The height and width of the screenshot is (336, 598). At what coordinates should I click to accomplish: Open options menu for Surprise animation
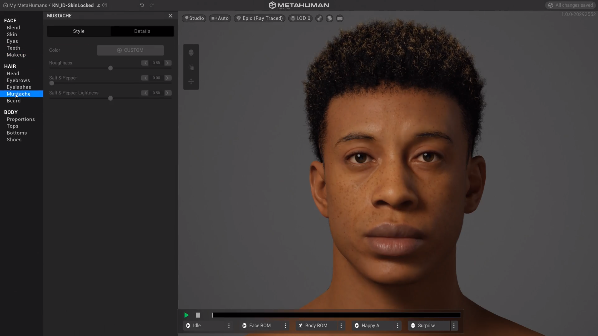[x=454, y=326]
